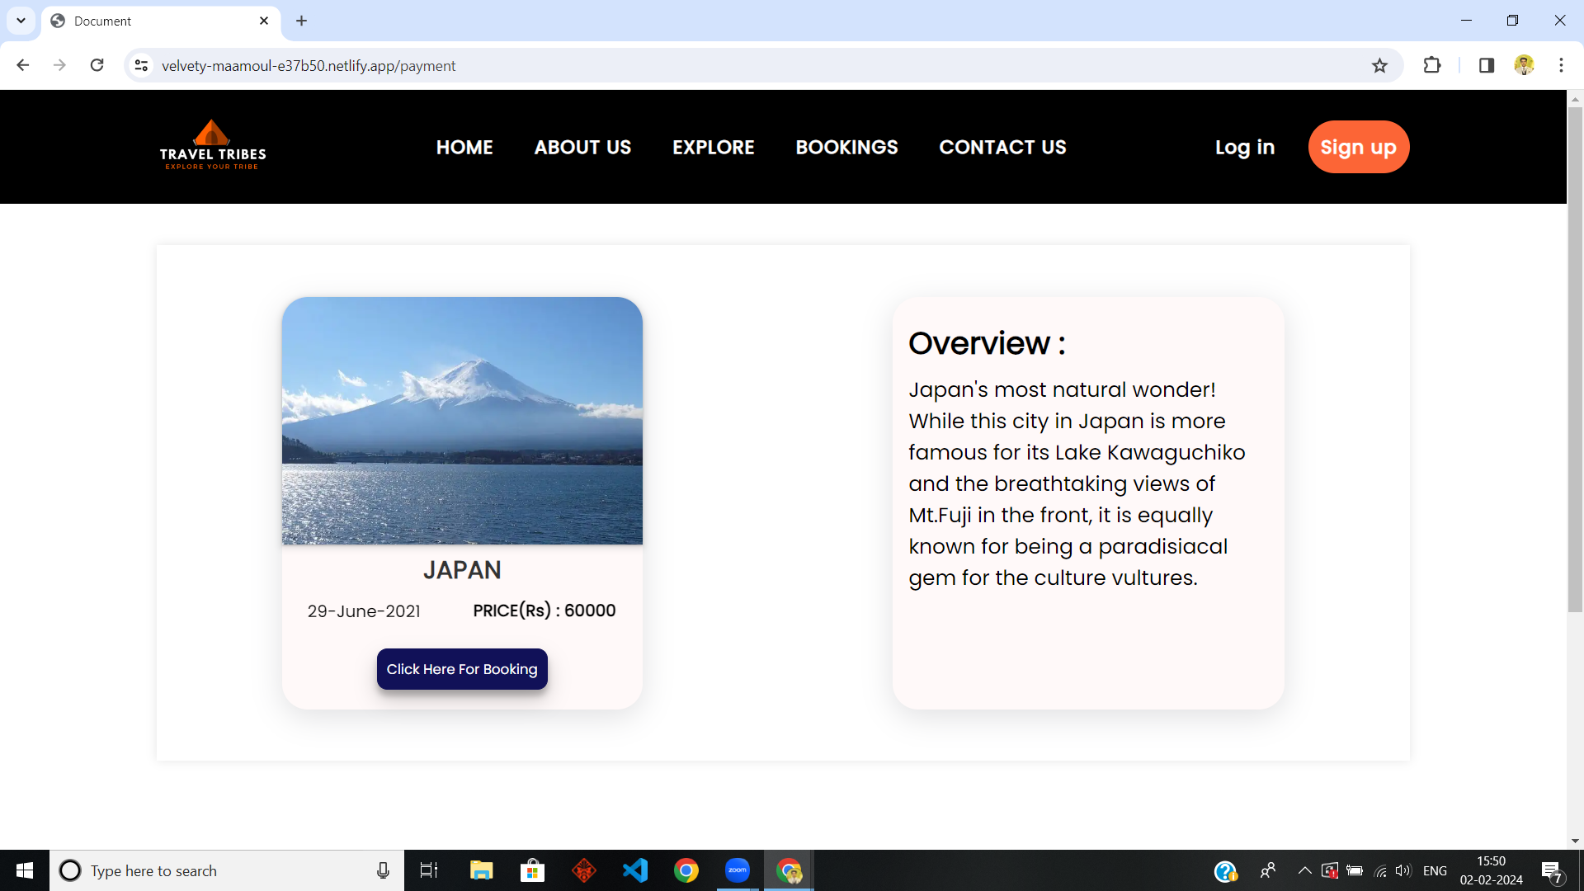
Task: Go to ABOUT US page
Action: (582, 147)
